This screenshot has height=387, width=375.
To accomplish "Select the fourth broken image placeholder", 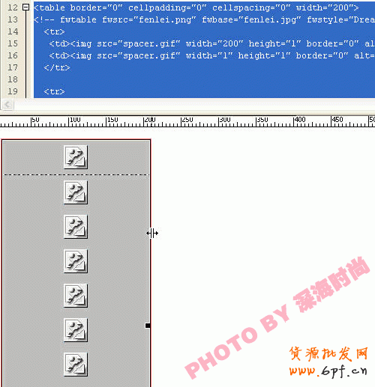I will [x=76, y=261].
